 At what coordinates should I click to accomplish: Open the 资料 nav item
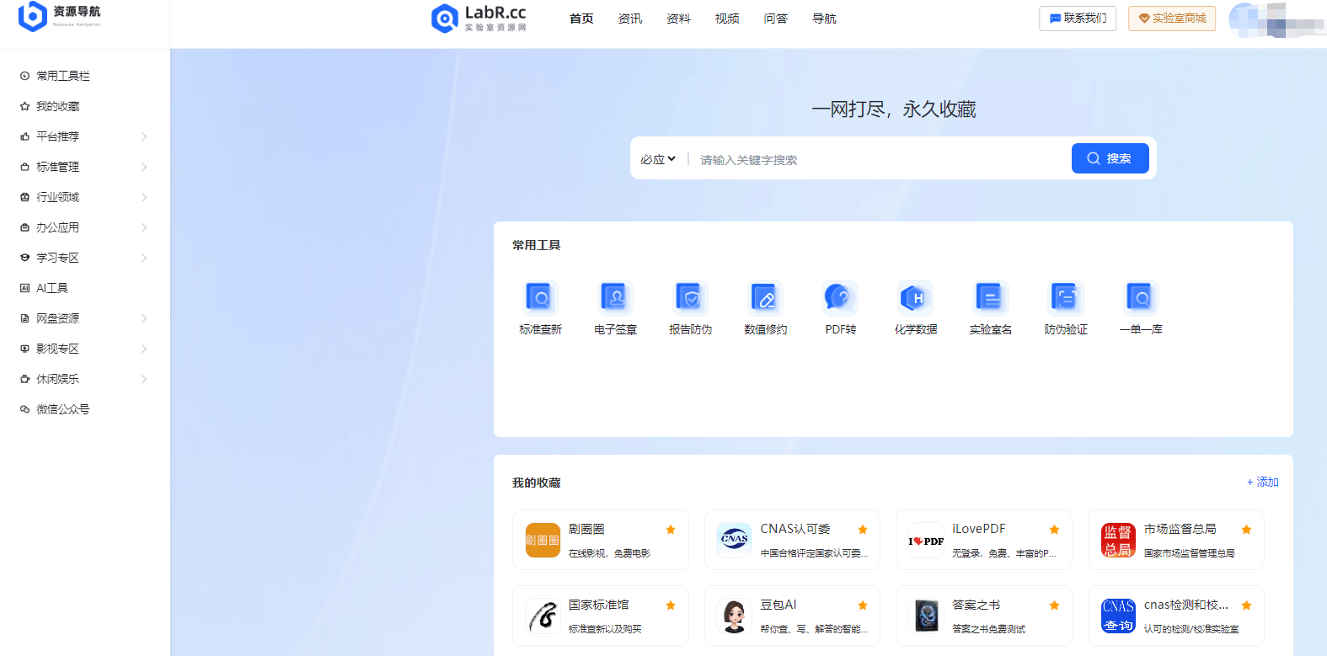[x=678, y=19]
